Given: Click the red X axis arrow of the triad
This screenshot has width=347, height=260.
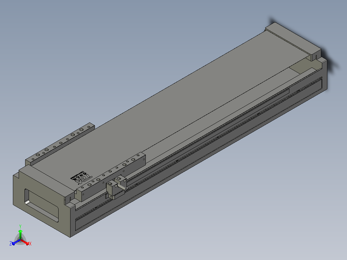Looking at the screenshot, I should click(x=25, y=242).
